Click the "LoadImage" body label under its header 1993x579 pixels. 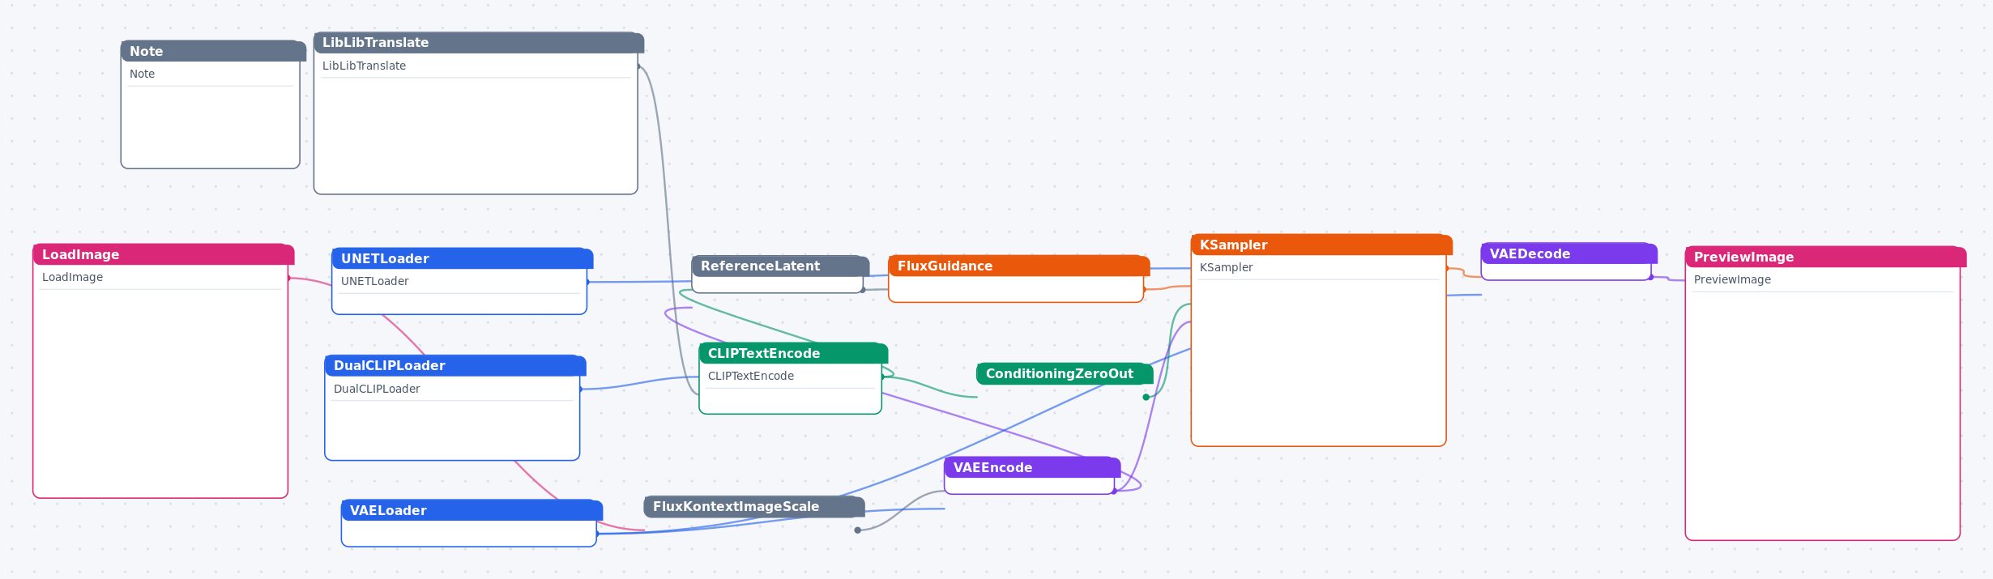coord(72,277)
